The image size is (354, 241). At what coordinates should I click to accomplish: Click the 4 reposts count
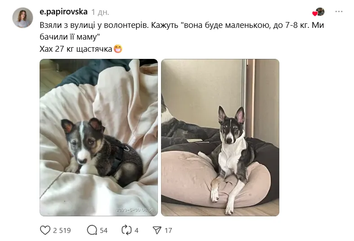(x=136, y=230)
